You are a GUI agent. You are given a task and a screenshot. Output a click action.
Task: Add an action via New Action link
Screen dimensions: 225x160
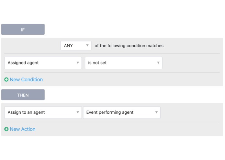point(23,129)
